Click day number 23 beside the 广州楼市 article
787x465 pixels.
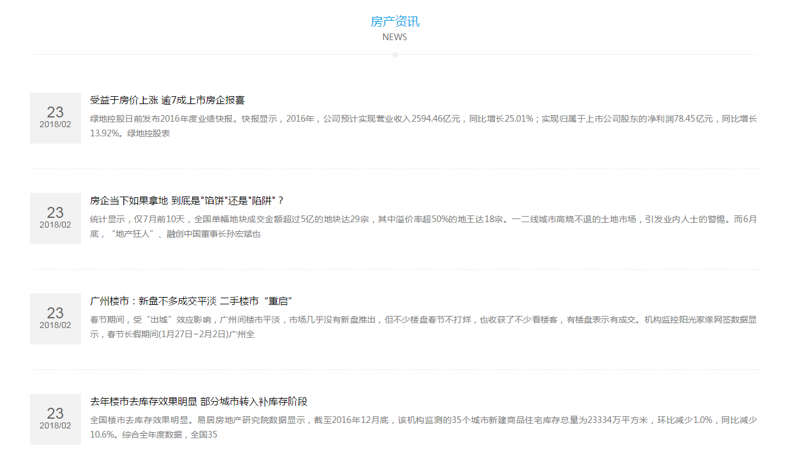55,313
